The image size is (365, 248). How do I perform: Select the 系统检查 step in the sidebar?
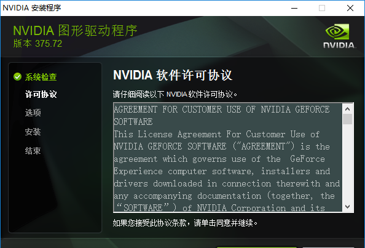(x=41, y=77)
